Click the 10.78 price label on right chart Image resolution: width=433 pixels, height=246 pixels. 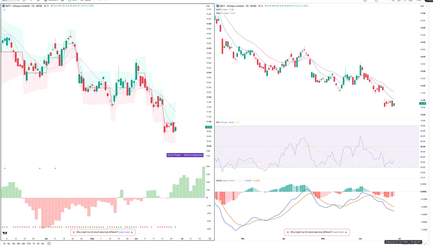[423, 104]
